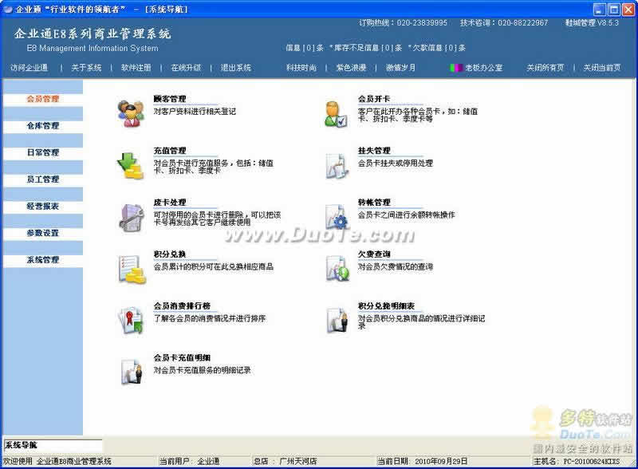Click 关闭所有页 in the header
This screenshot has height=469, width=638.
click(545, 68)
